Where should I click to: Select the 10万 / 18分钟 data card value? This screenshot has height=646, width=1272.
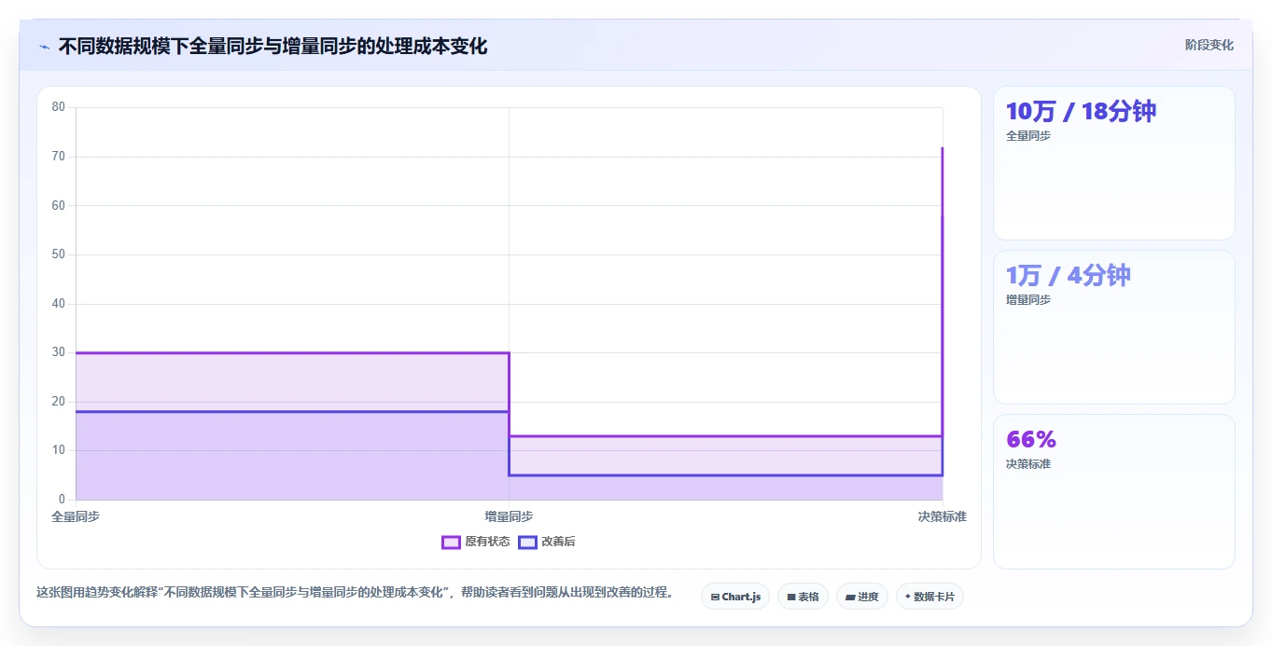(x=1081, y=111)
